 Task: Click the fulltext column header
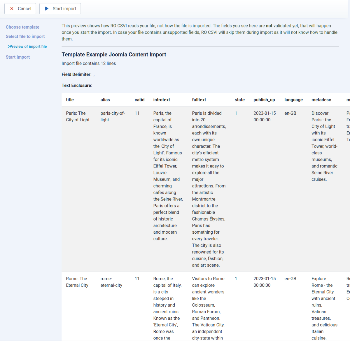tap(199, 100)
